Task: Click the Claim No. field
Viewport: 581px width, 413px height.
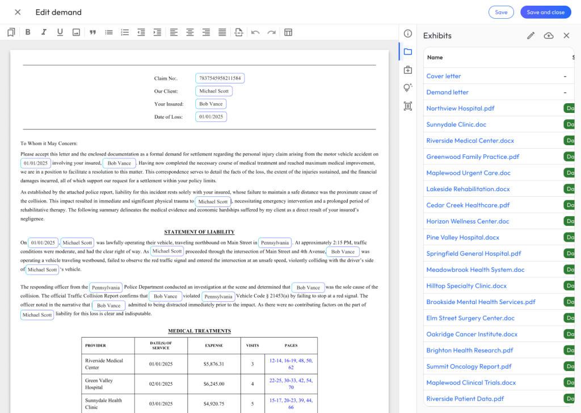Action: [220, 78]
